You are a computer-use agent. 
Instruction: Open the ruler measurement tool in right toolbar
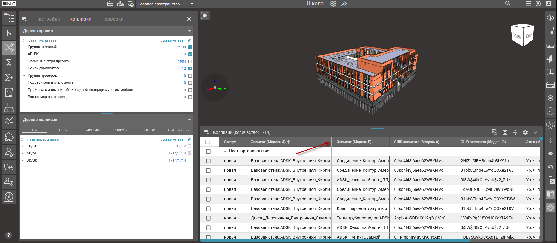pos(550,46)
